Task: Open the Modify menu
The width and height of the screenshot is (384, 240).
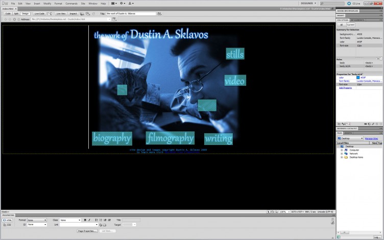Action: click(x=47, y=4)
